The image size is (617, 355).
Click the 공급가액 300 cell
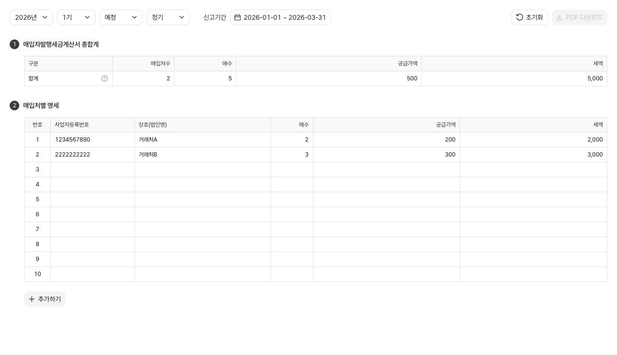click(386, 155)
